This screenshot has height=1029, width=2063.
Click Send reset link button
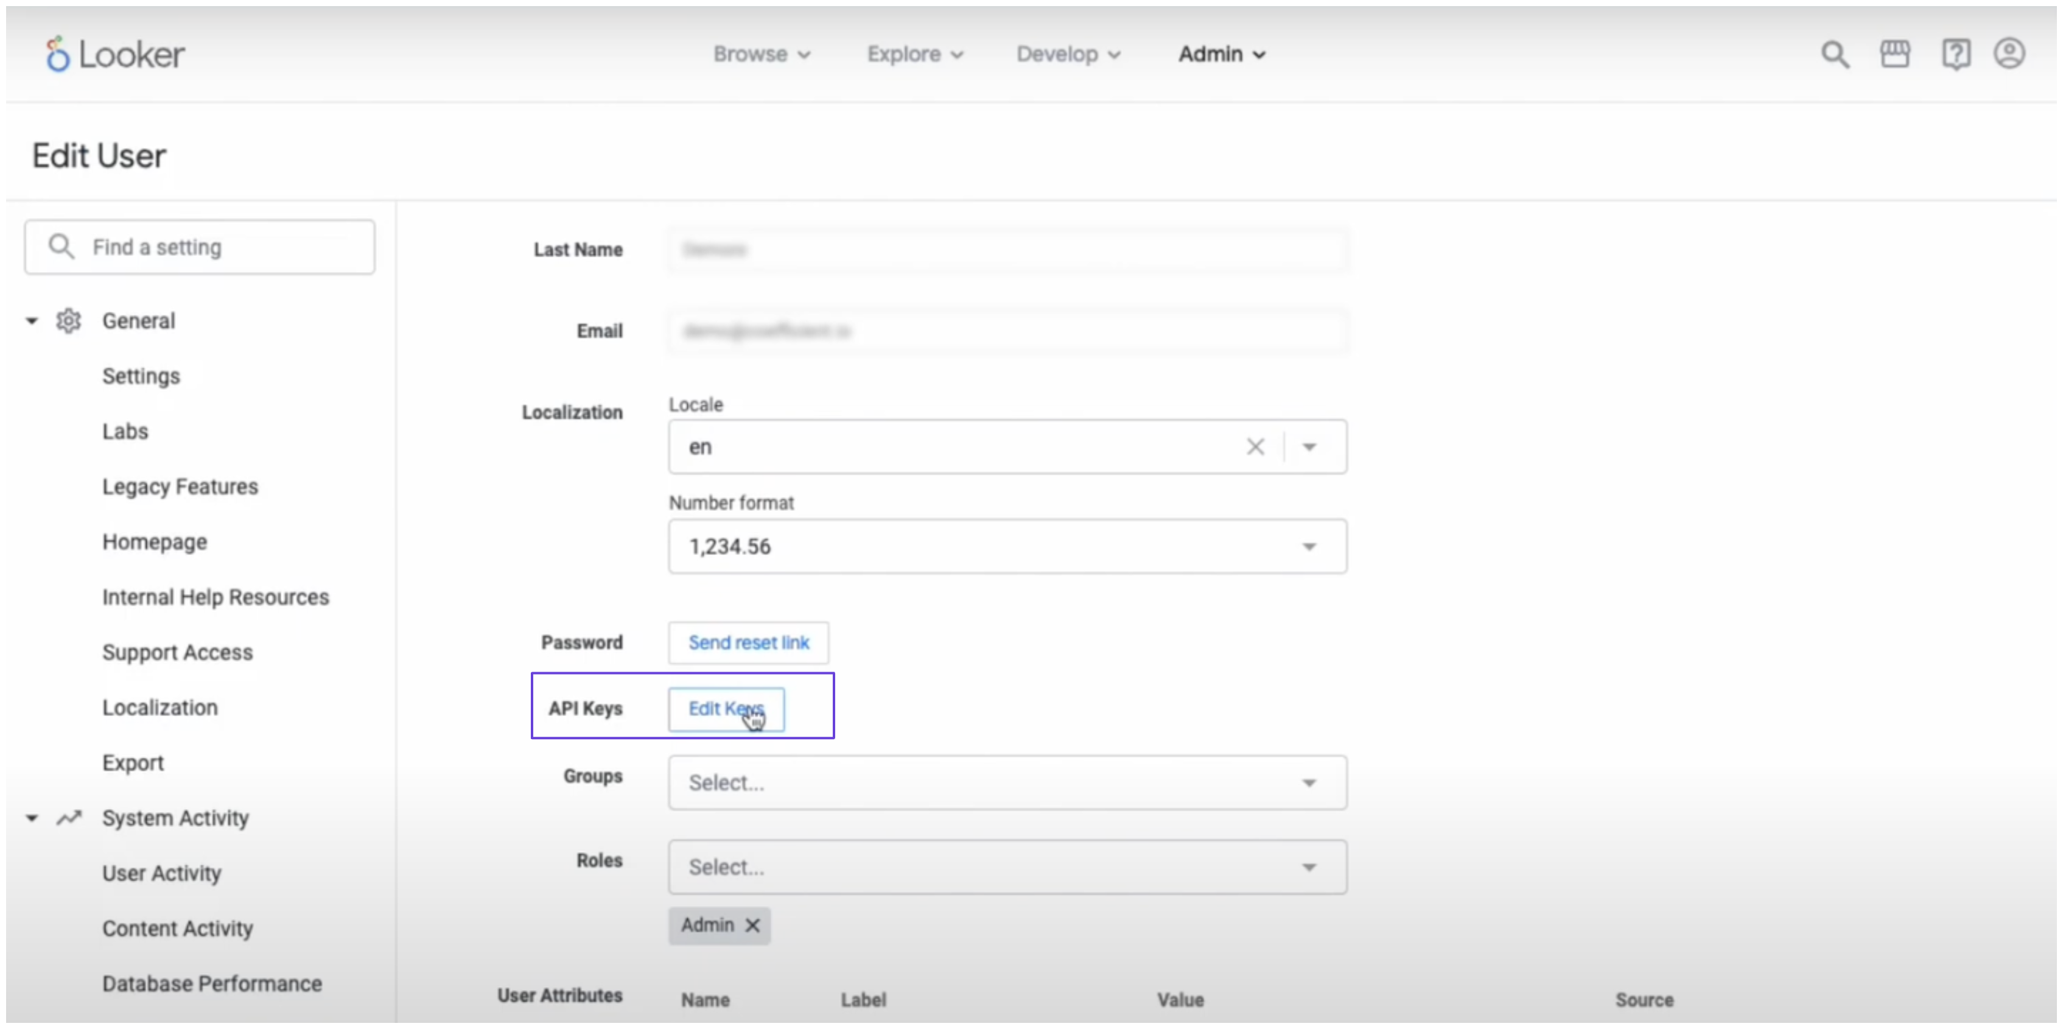pyautogui.click(x=748, y=642)
